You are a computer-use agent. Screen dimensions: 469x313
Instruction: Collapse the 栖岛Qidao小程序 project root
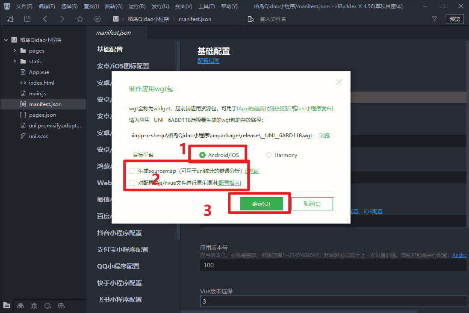(6, 40)
